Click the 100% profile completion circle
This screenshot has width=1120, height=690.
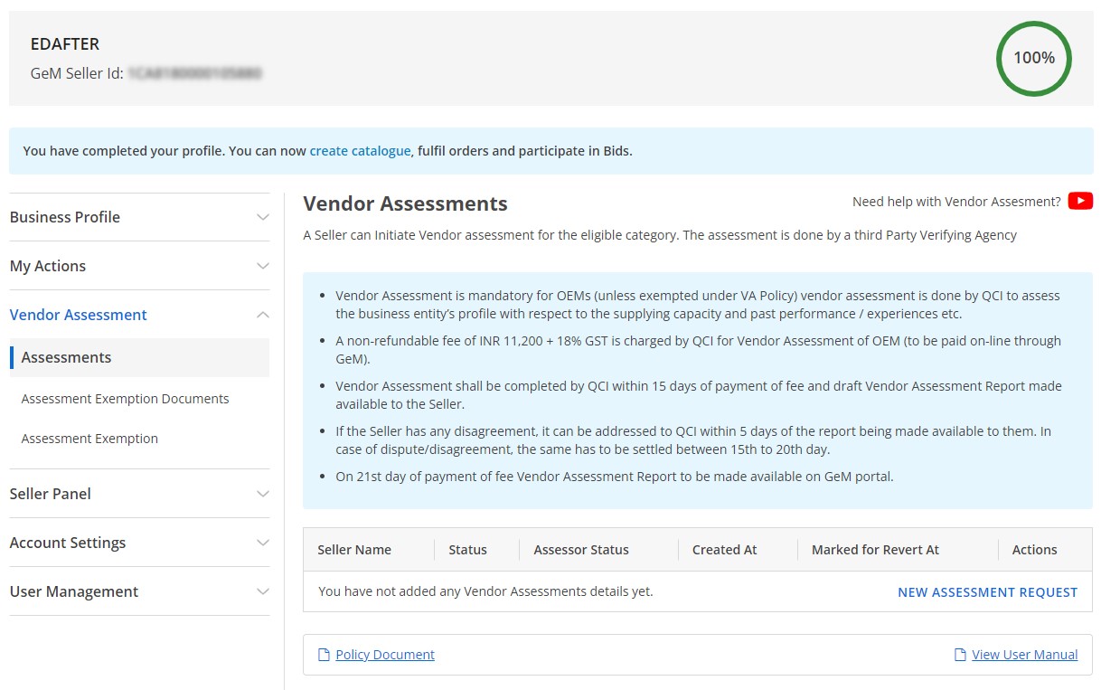[x=1033, y=57]
